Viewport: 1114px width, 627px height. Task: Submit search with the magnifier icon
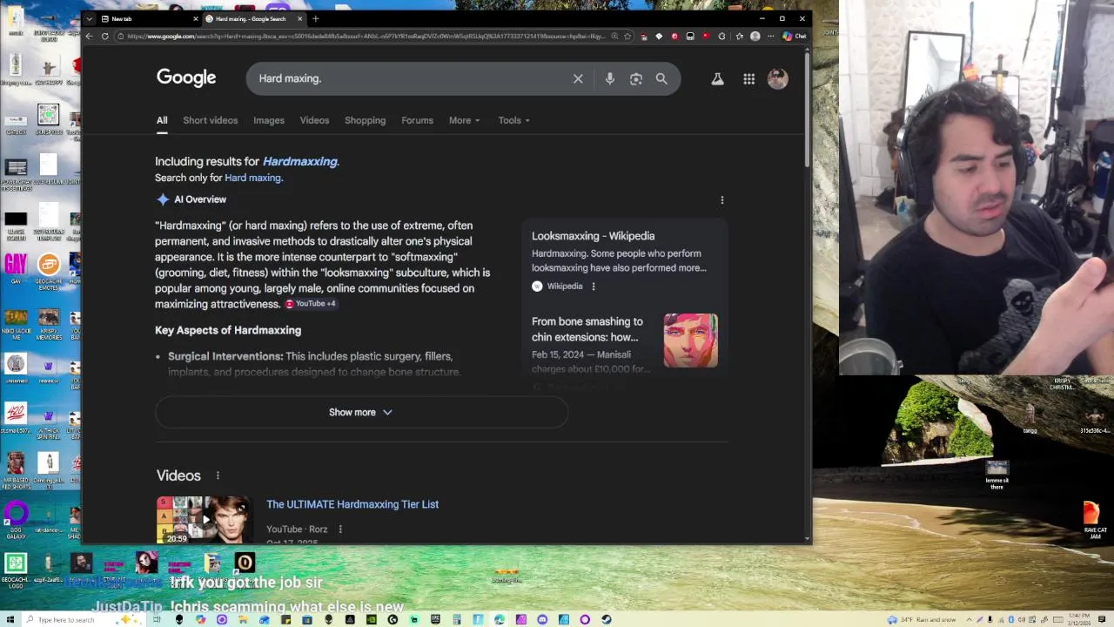click(661, 78)
